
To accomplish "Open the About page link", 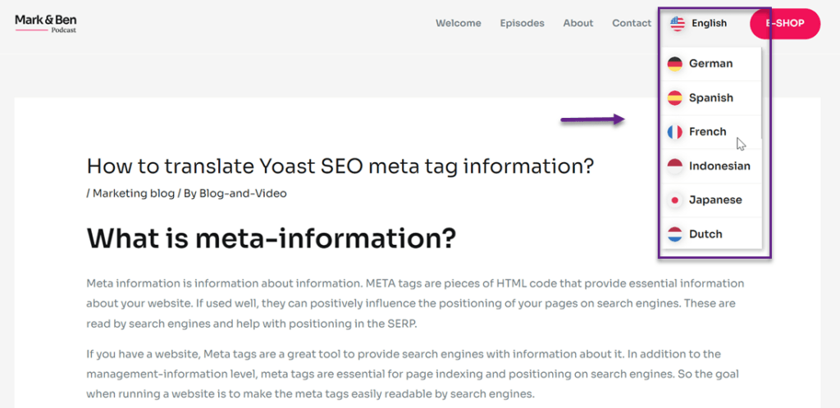I will [x=578, y=24].
